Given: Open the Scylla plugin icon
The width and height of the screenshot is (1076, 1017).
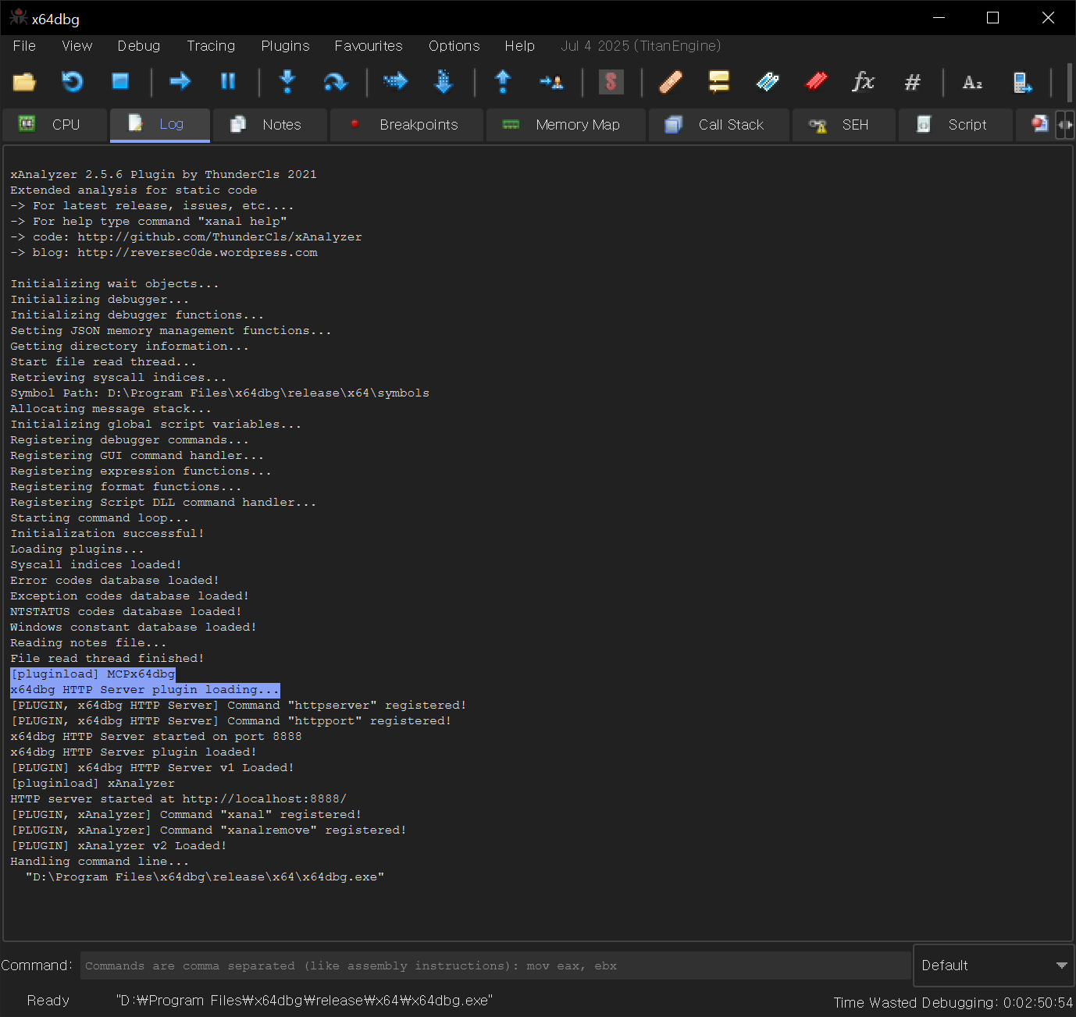Looking at the screenshot, I should click(x=611, y=82).
